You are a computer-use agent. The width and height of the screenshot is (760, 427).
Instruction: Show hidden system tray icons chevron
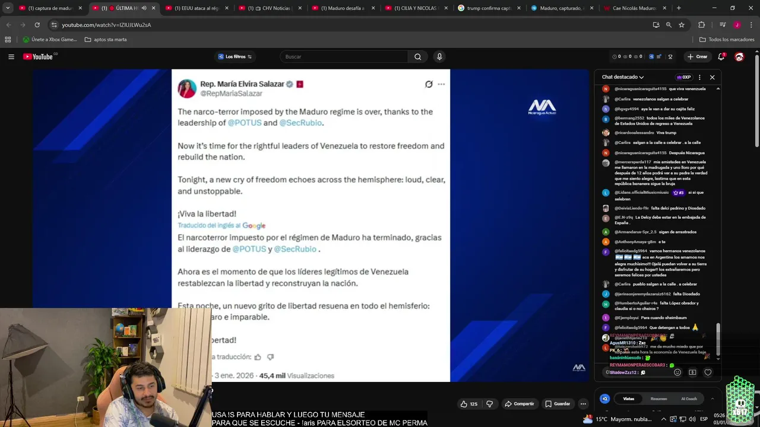tap(663, 419)
